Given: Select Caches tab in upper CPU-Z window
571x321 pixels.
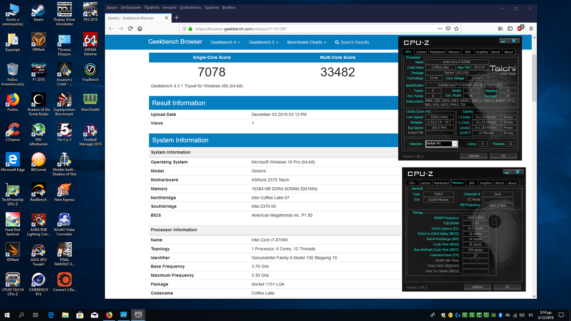Looking at the screenshot, I should pyautogui.click(x=422, y=52).
